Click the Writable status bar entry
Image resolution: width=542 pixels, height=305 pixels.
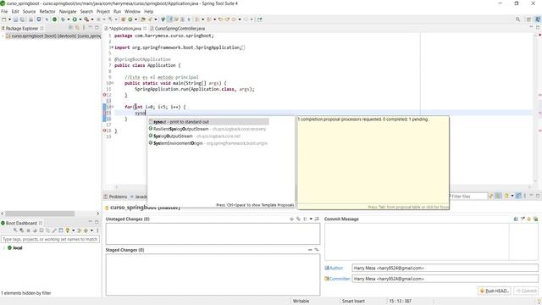(301, 302)
